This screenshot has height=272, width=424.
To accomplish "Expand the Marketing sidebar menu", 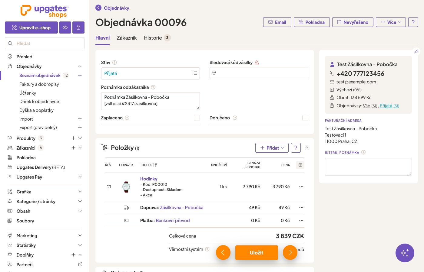I will (x=80, y=235).
